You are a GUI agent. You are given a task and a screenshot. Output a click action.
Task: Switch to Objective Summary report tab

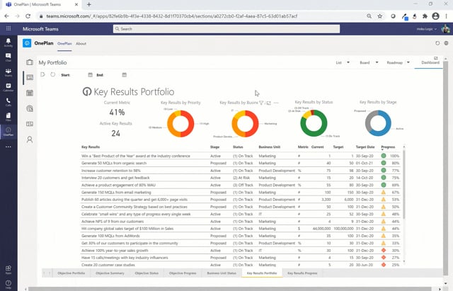pos(110,273)
